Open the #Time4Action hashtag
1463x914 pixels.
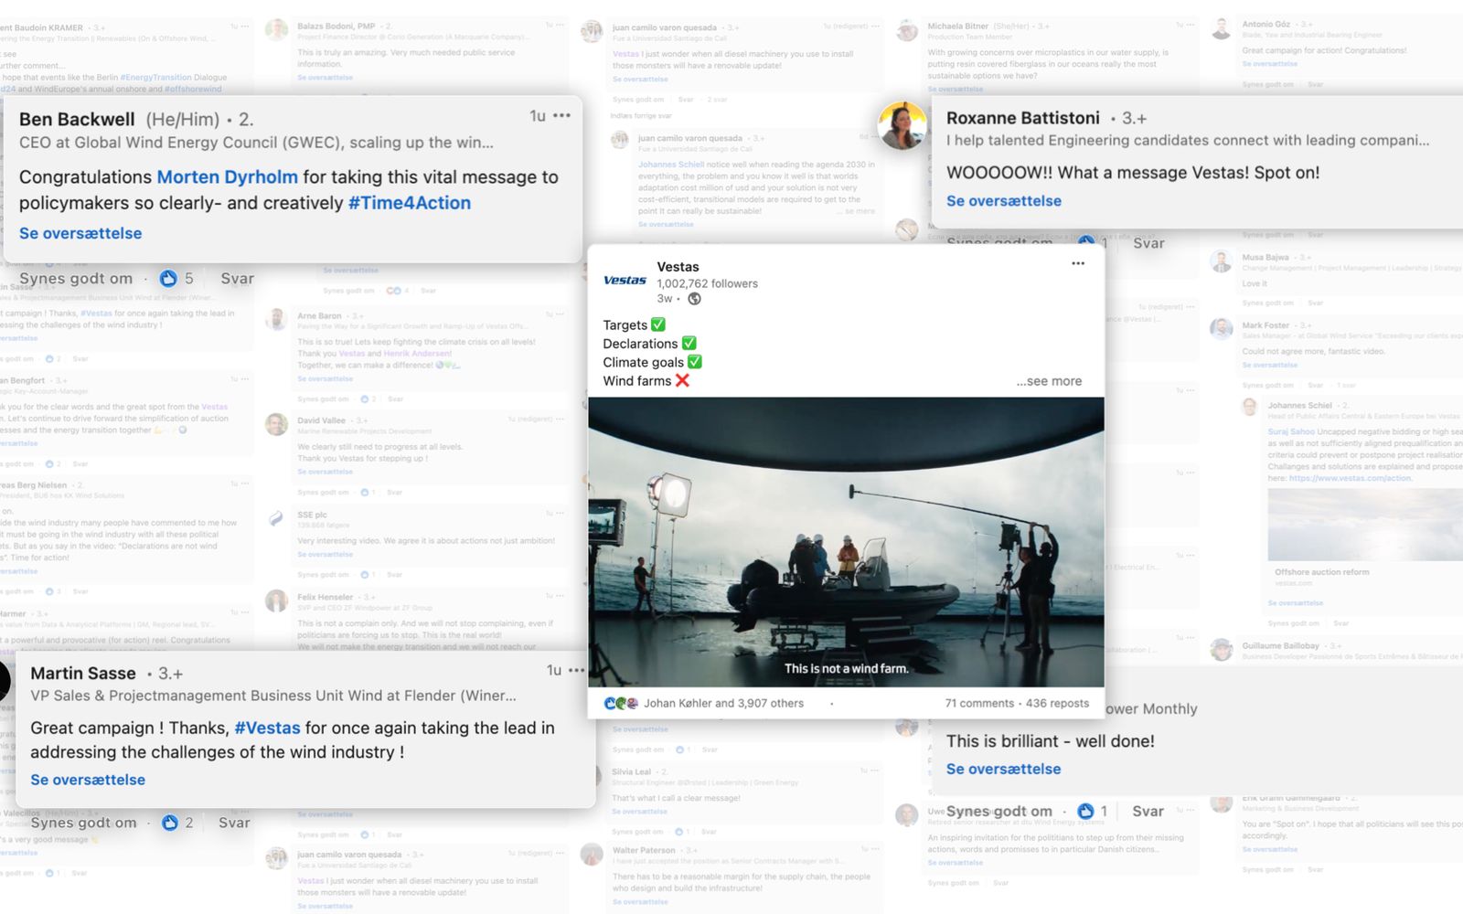pos(410,203)
